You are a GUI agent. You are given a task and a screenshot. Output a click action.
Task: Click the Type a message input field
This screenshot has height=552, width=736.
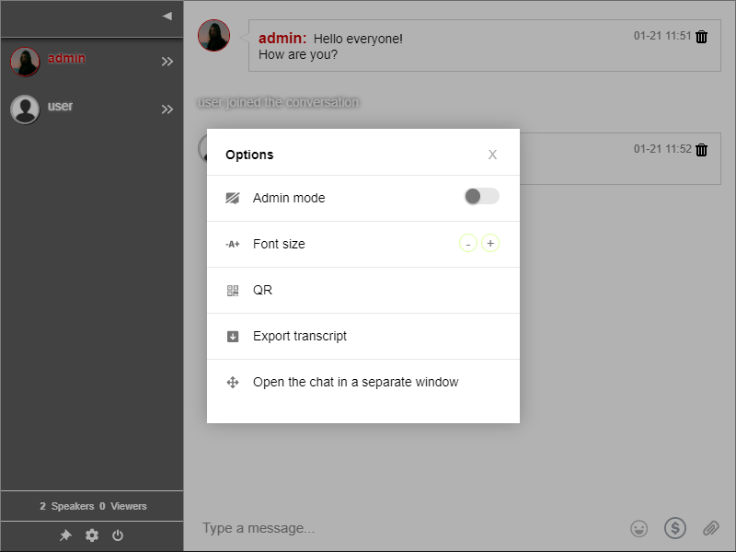pos(405,528)
